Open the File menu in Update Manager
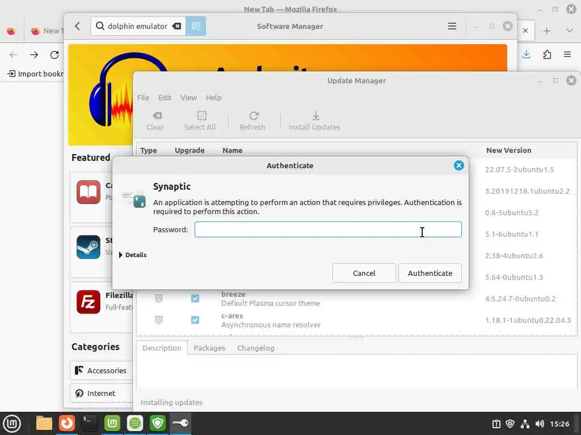This screenshot has width=581, height=435. point(143,97)
